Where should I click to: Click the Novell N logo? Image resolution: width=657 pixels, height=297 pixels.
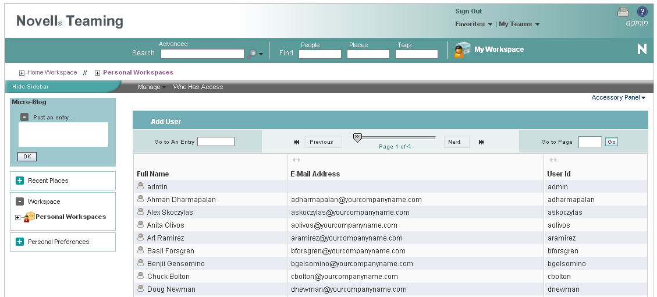click(642, 49)
